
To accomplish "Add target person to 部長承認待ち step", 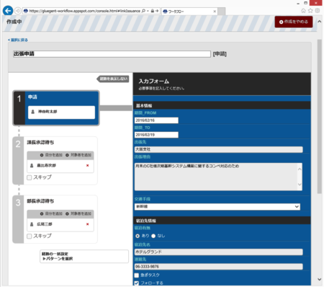I will [x=78, y=213].
